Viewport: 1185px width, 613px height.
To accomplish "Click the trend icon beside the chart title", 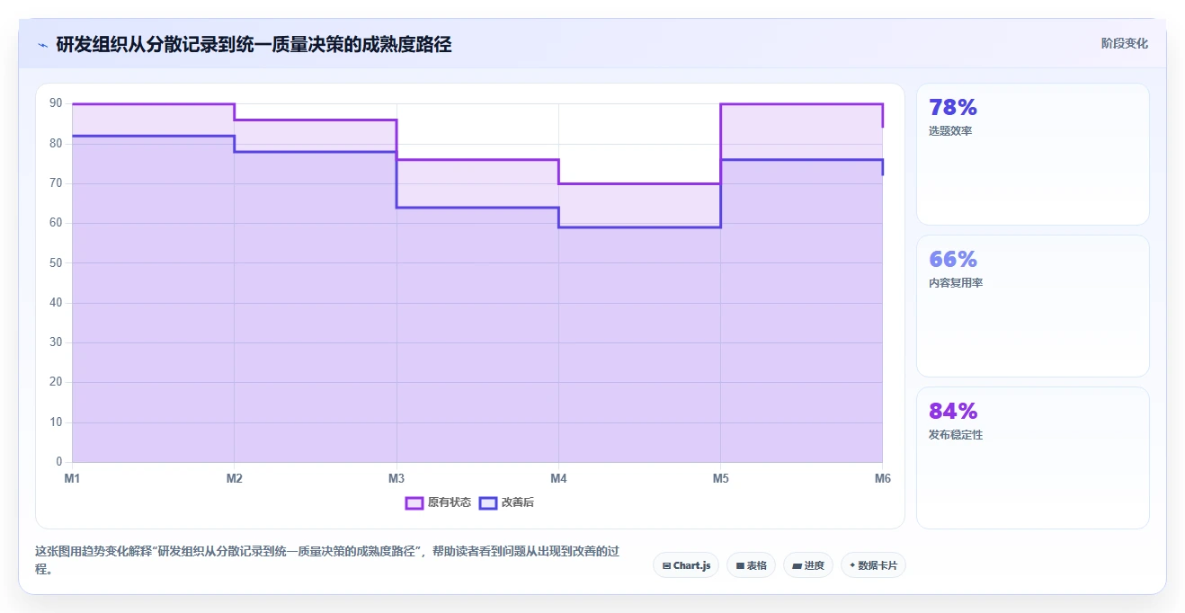I will click(x=42, y=44).
